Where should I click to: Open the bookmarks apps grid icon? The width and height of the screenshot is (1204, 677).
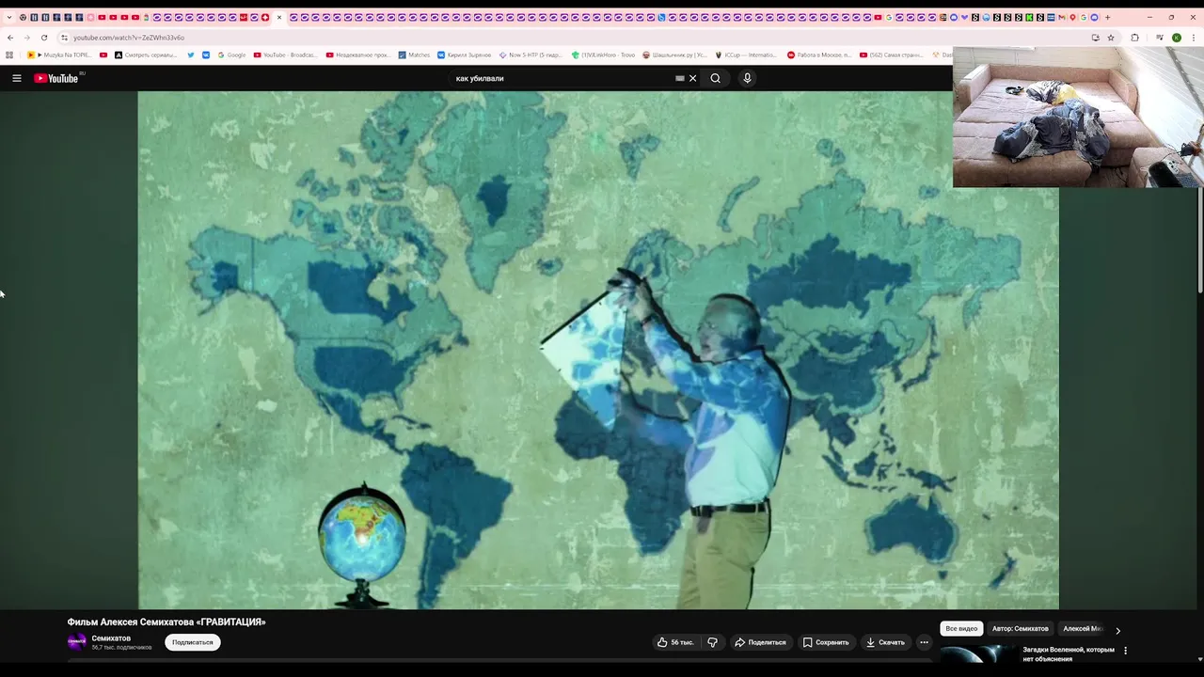click(9, 55)
